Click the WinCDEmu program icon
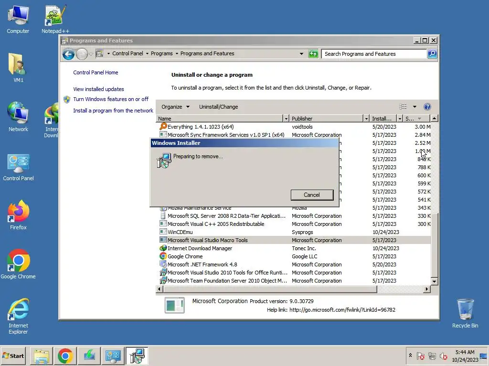 pyautogui.click(x=163, y=232)
